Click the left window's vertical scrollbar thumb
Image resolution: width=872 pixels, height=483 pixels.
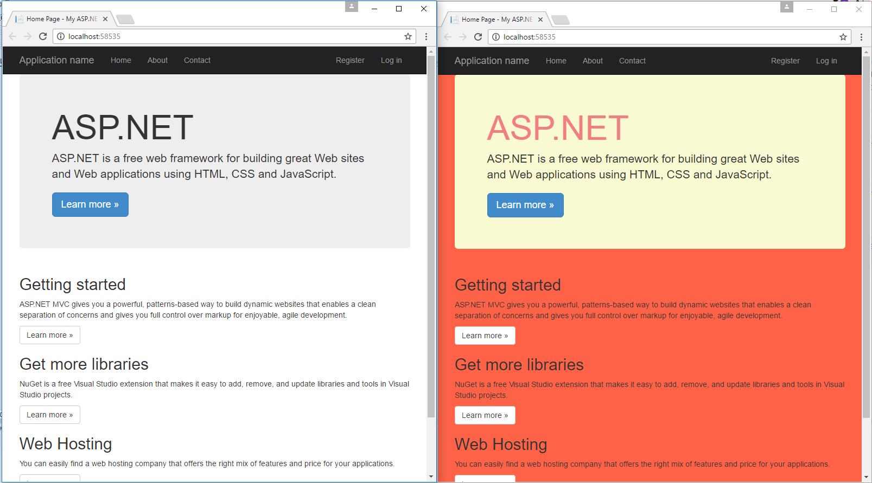point(431,236)
